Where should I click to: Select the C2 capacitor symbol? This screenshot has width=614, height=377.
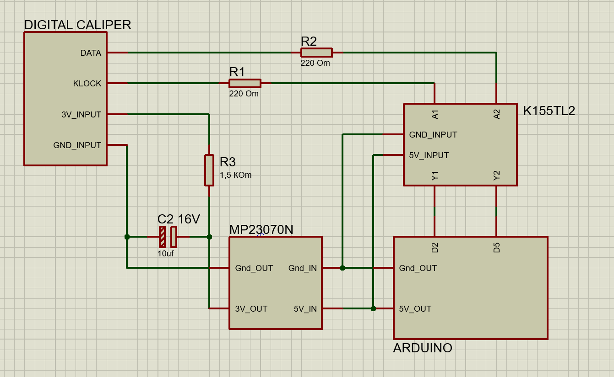[168, 237]
